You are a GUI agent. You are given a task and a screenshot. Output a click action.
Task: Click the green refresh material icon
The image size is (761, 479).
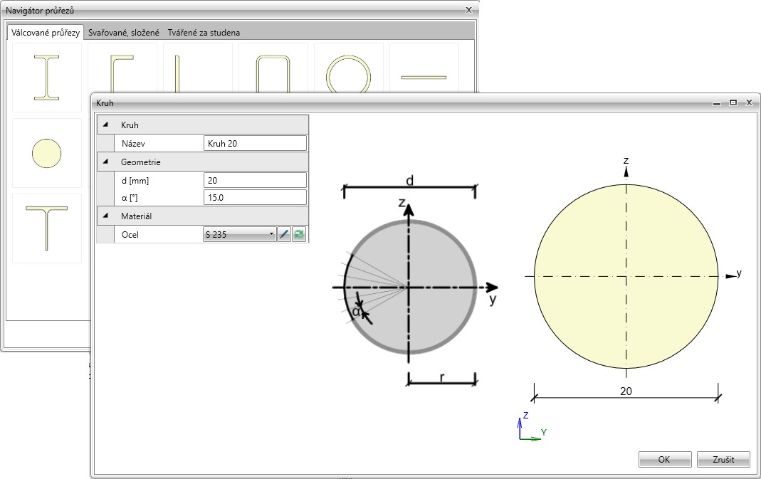(299, 234)
